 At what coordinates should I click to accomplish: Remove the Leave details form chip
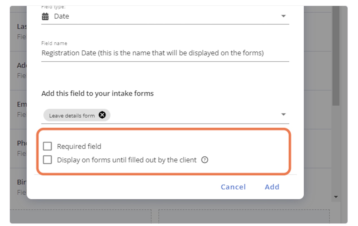point(102,115)
